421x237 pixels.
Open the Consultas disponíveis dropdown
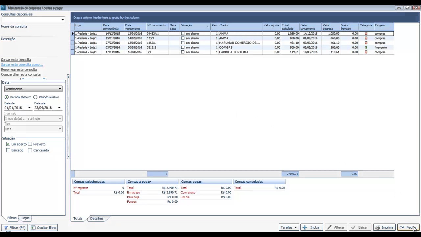(62, 20)
